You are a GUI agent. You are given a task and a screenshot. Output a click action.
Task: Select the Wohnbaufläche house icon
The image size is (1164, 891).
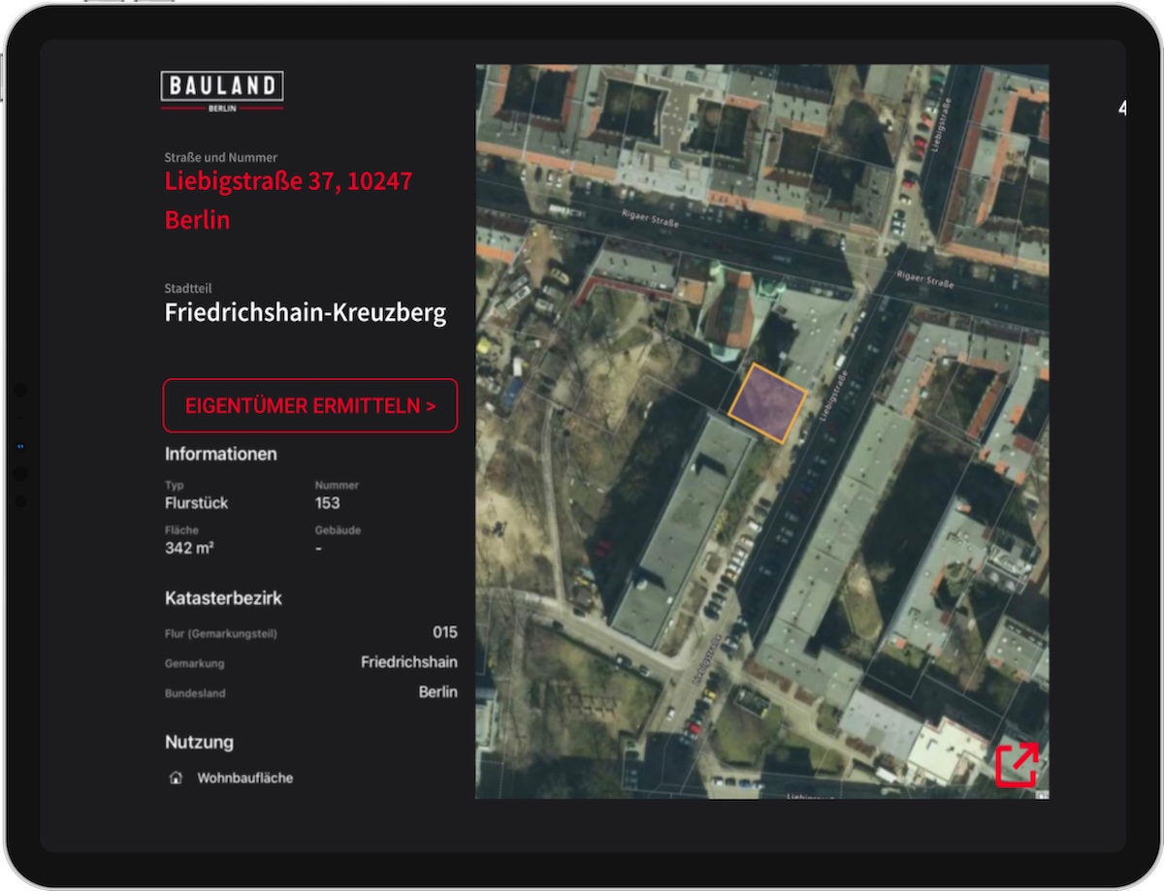[176, 777]
